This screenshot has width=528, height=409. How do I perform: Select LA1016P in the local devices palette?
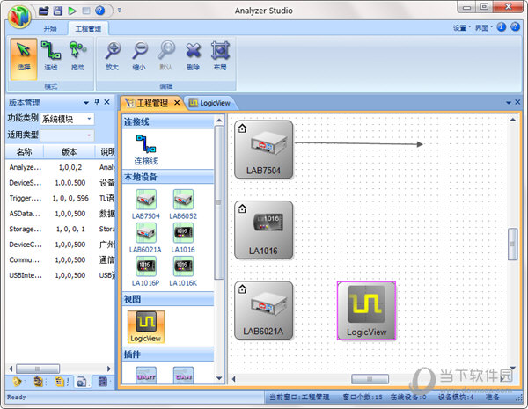point(146,272)
